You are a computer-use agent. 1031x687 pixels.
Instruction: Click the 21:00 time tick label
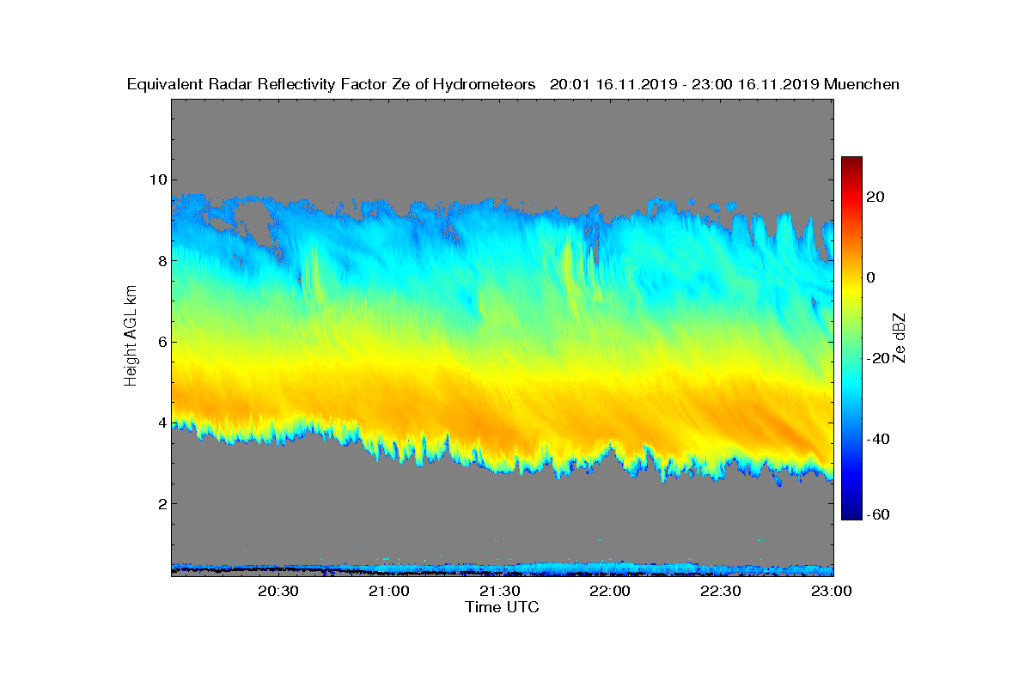click(389, 592)
